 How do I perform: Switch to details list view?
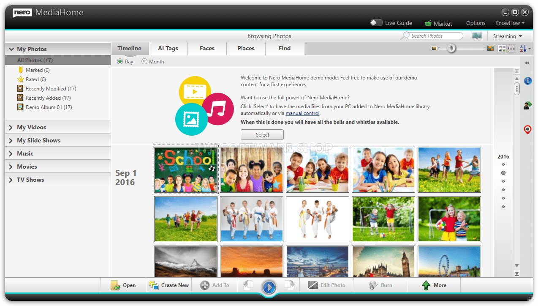click(511, 49)
